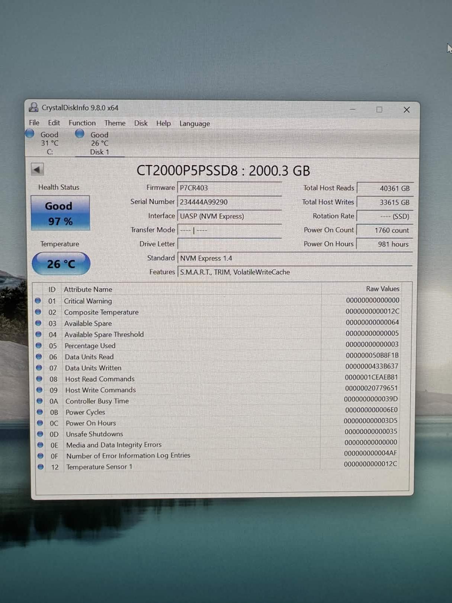Image resolution: width=452 pixels, height=603 pixels.
Task: Click the Total Host Reads value 40361 GB
Action: coord(385,188)
